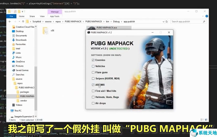Click the Downloads arrow icon in sidebar
217x137 pixels.
(x=13, y=40)
